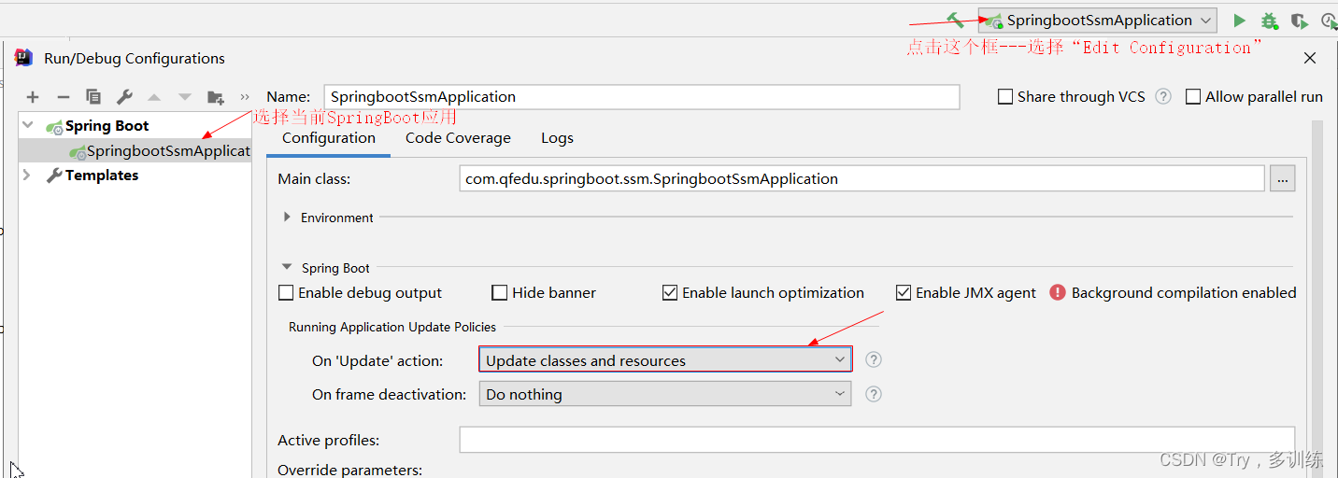This screenshot has width=1338, height=478.
Task: Move the configuration down with the arrow
Action: 185,97
